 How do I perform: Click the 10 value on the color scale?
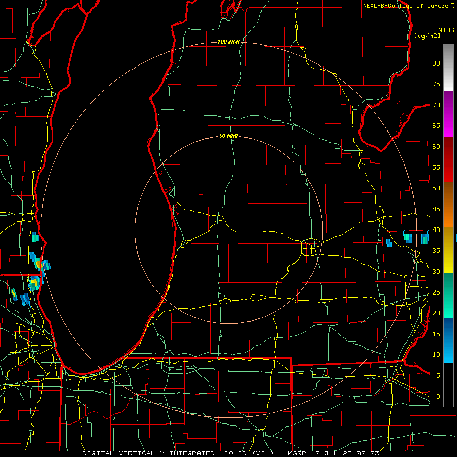pos(436,355)
